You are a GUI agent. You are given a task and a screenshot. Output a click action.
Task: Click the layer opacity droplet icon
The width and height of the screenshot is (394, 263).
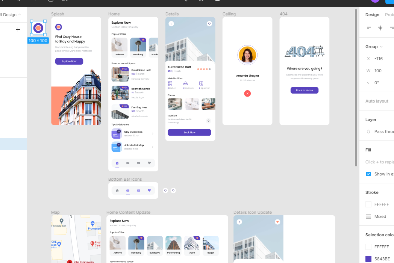point(368,131)
